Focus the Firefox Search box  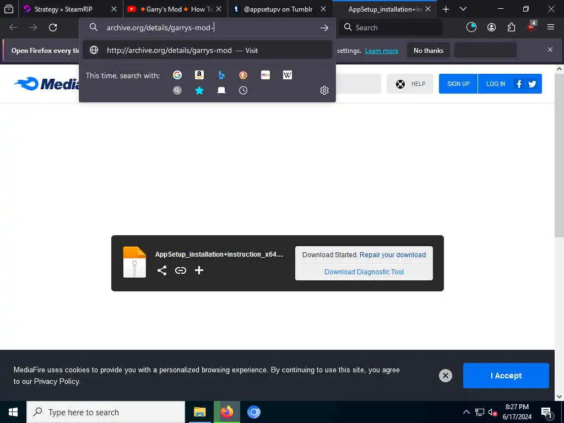(x=391, y=28)
